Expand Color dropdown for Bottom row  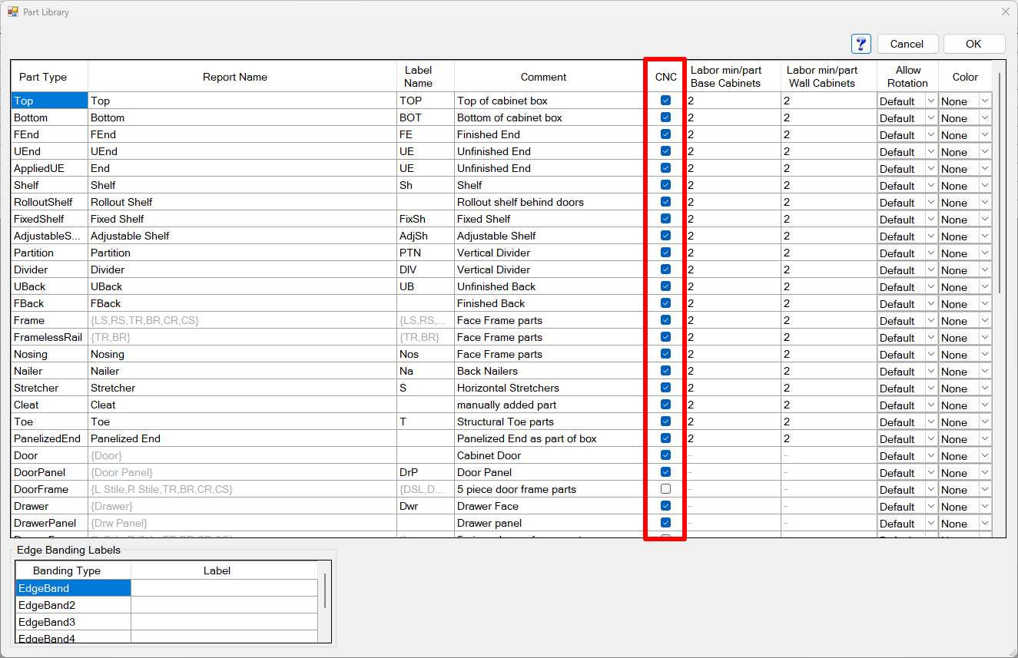(x=984, y=118)
